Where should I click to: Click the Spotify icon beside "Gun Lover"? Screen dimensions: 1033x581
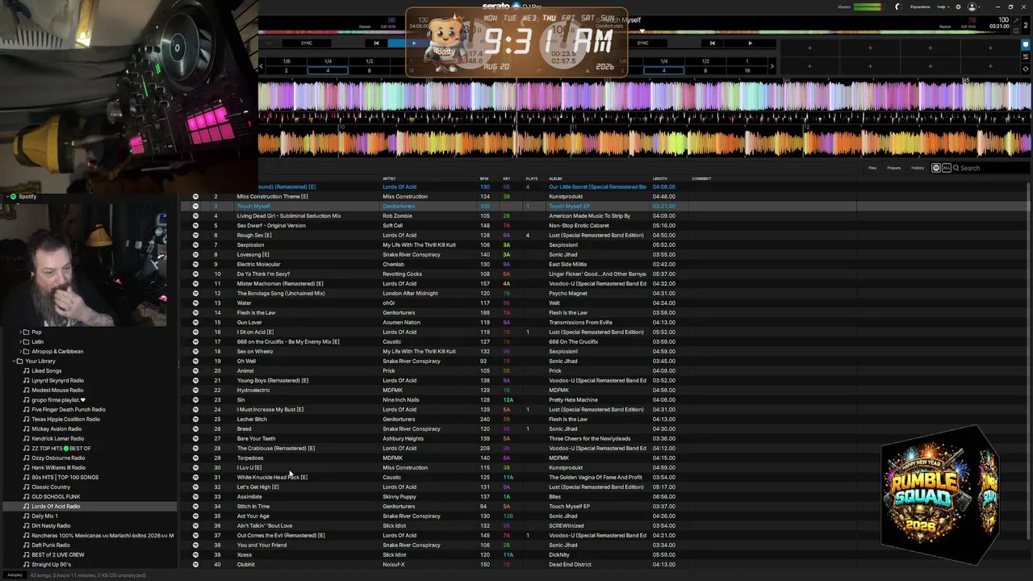(x=195, y=322)
